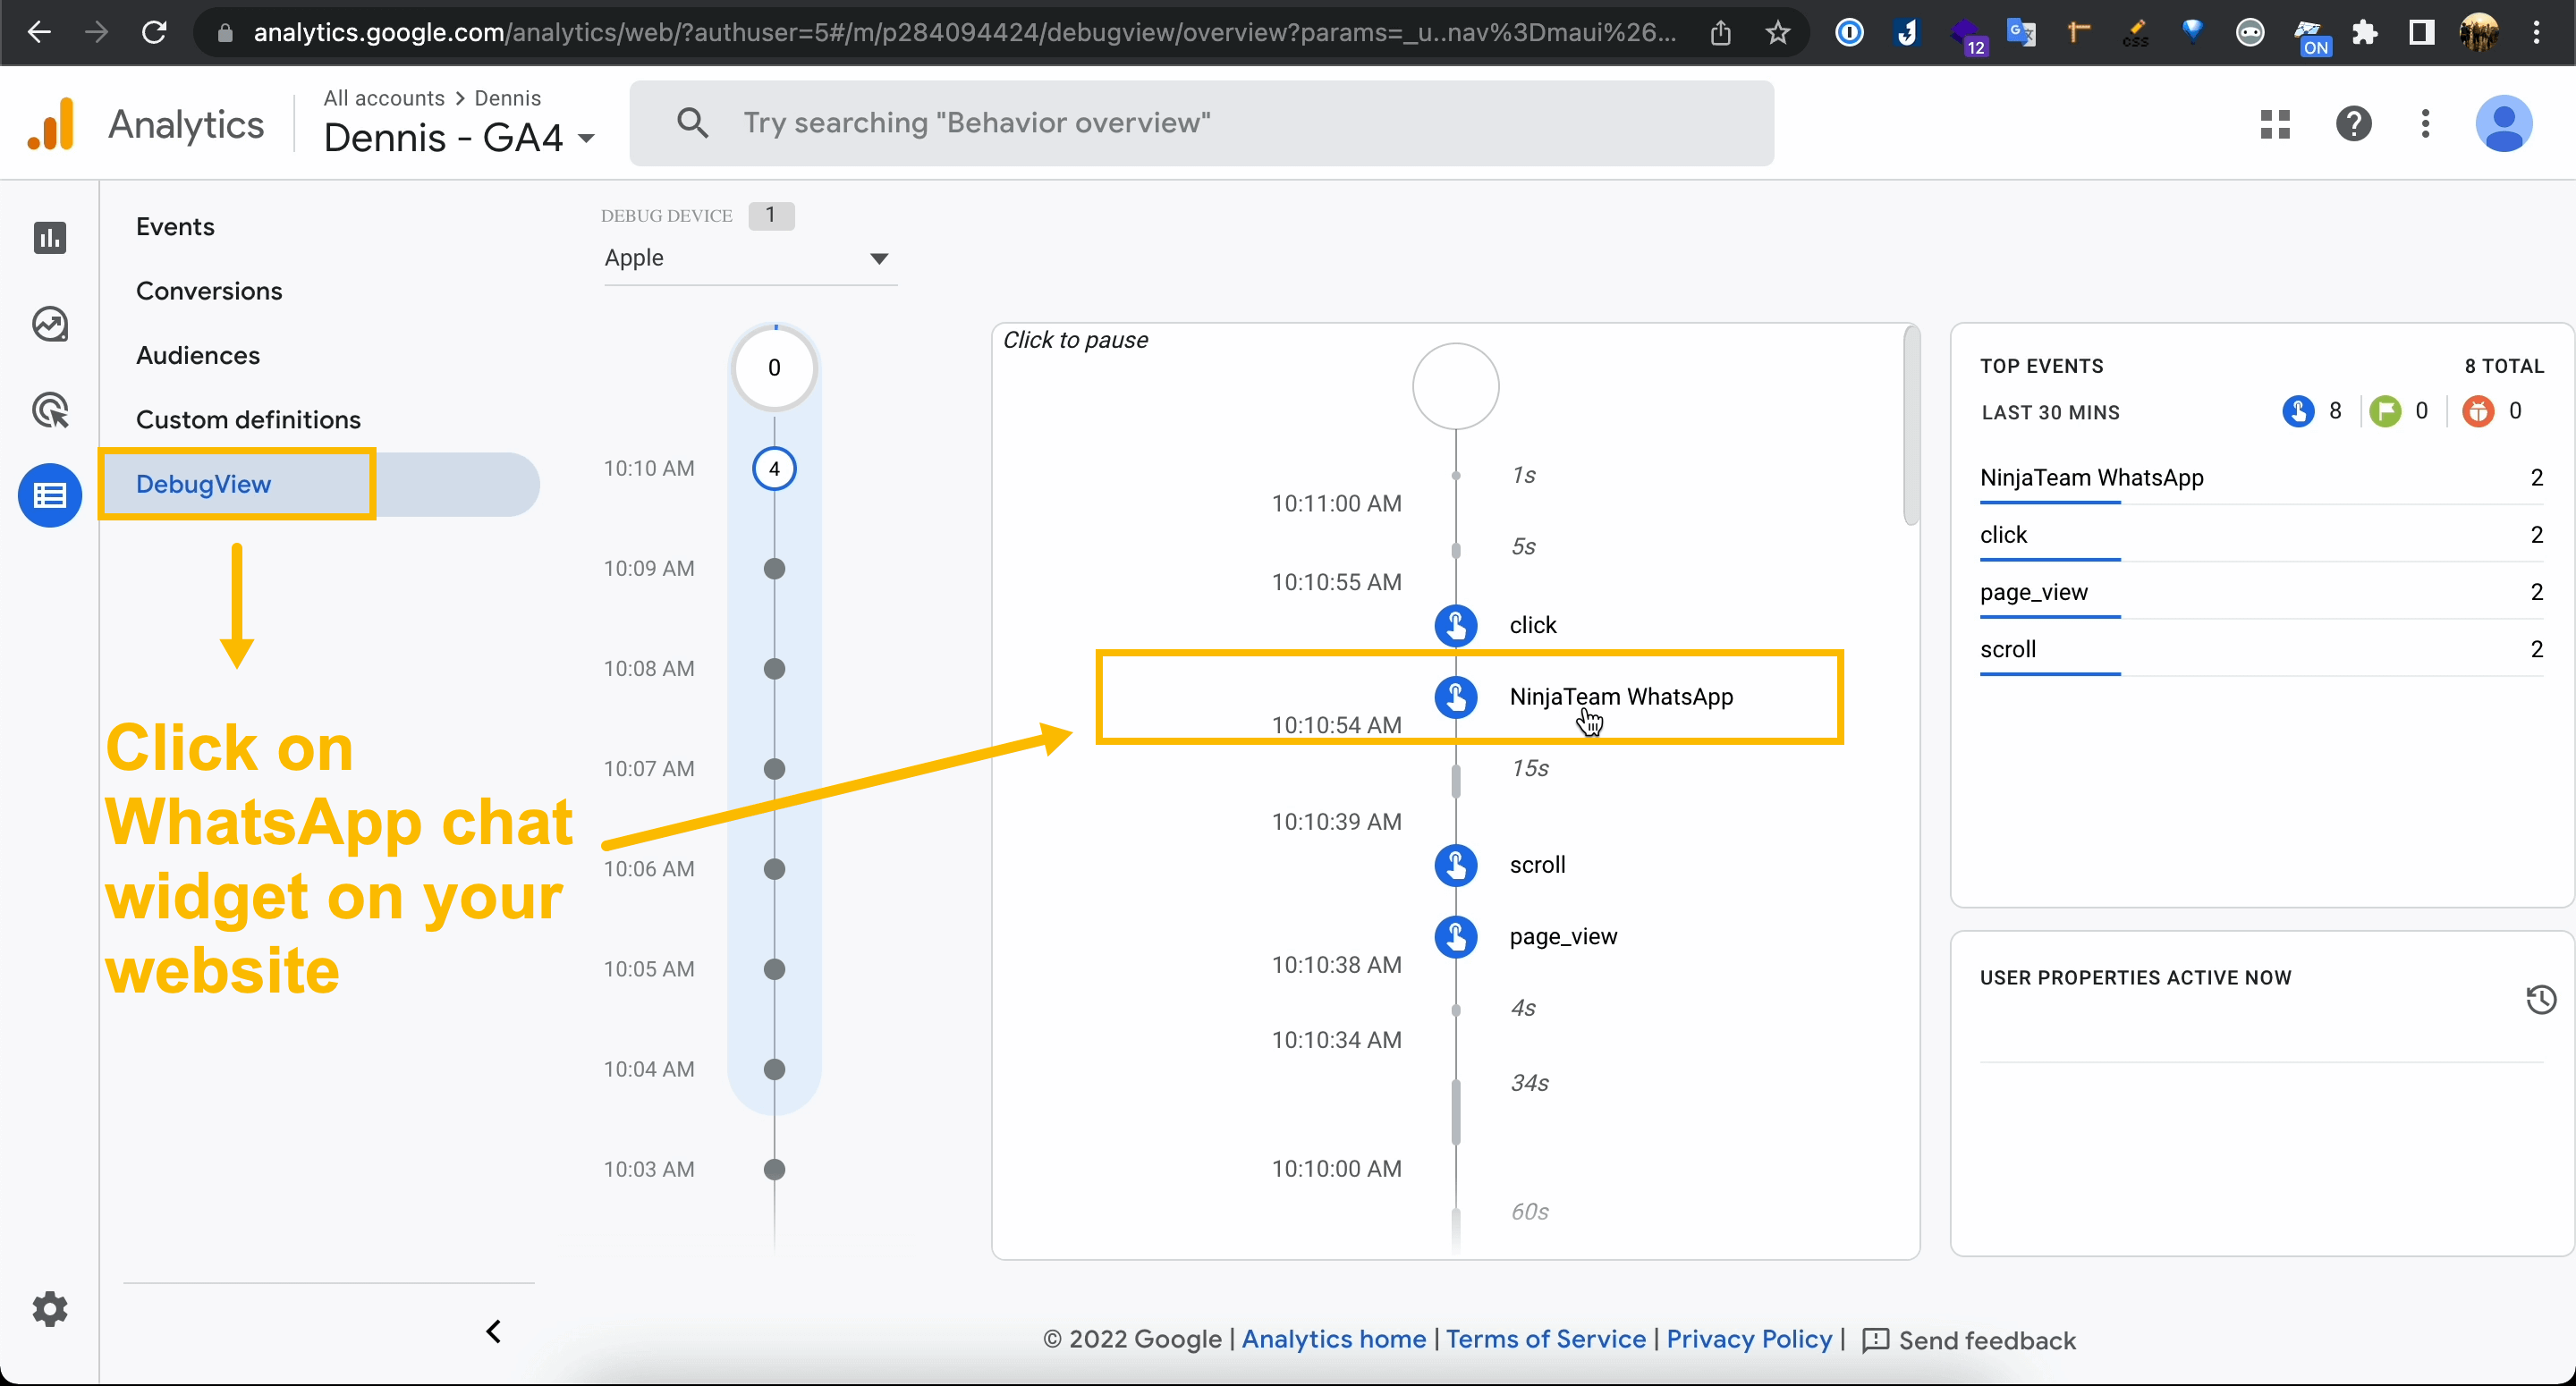Open the Google apps grid icon
The height and width of the screenshot is (1386, 2576).
[2275, 124]
